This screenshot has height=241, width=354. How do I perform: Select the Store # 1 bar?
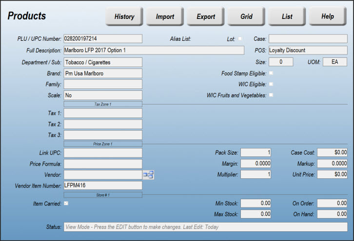click(x=103, y=195)
